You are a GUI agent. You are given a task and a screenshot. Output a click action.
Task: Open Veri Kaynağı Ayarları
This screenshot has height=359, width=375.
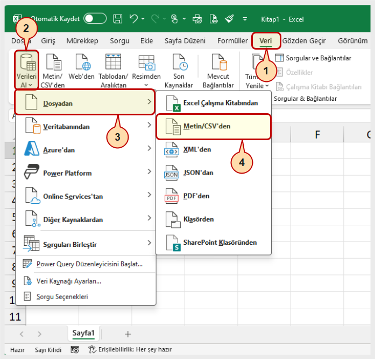(86, 281)
